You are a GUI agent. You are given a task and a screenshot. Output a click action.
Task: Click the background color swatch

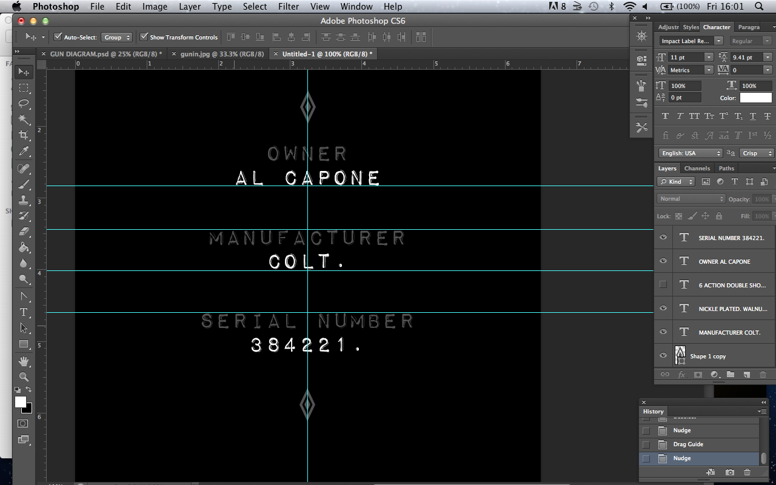pyautogui.click(x=28, y=409)
